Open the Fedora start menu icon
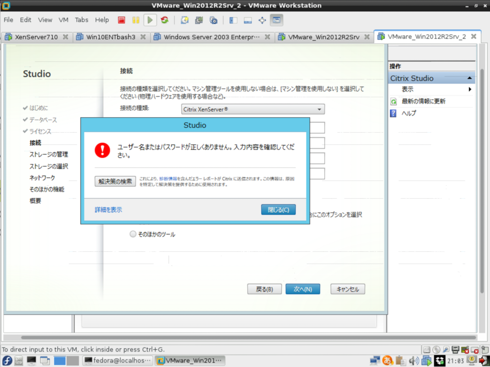490x367 pixels. pyautogui.click(x=7, y=360)
